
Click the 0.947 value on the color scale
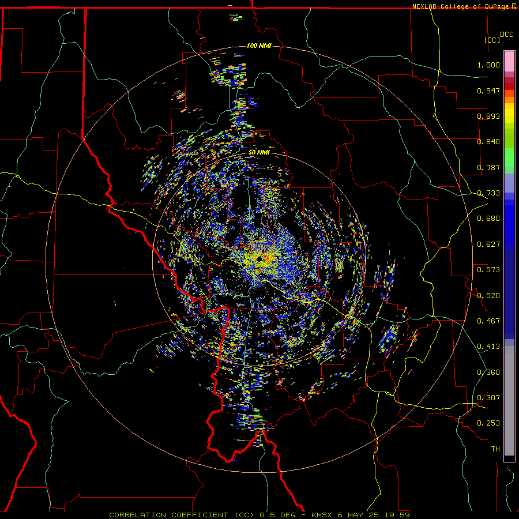[488, 91]
